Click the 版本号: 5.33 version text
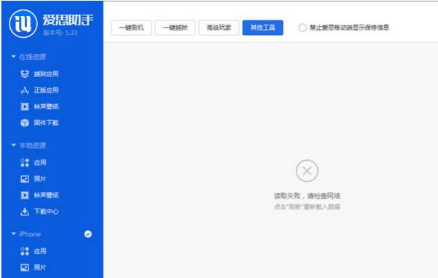The image size is (438, 278). (x=60, y=33)
